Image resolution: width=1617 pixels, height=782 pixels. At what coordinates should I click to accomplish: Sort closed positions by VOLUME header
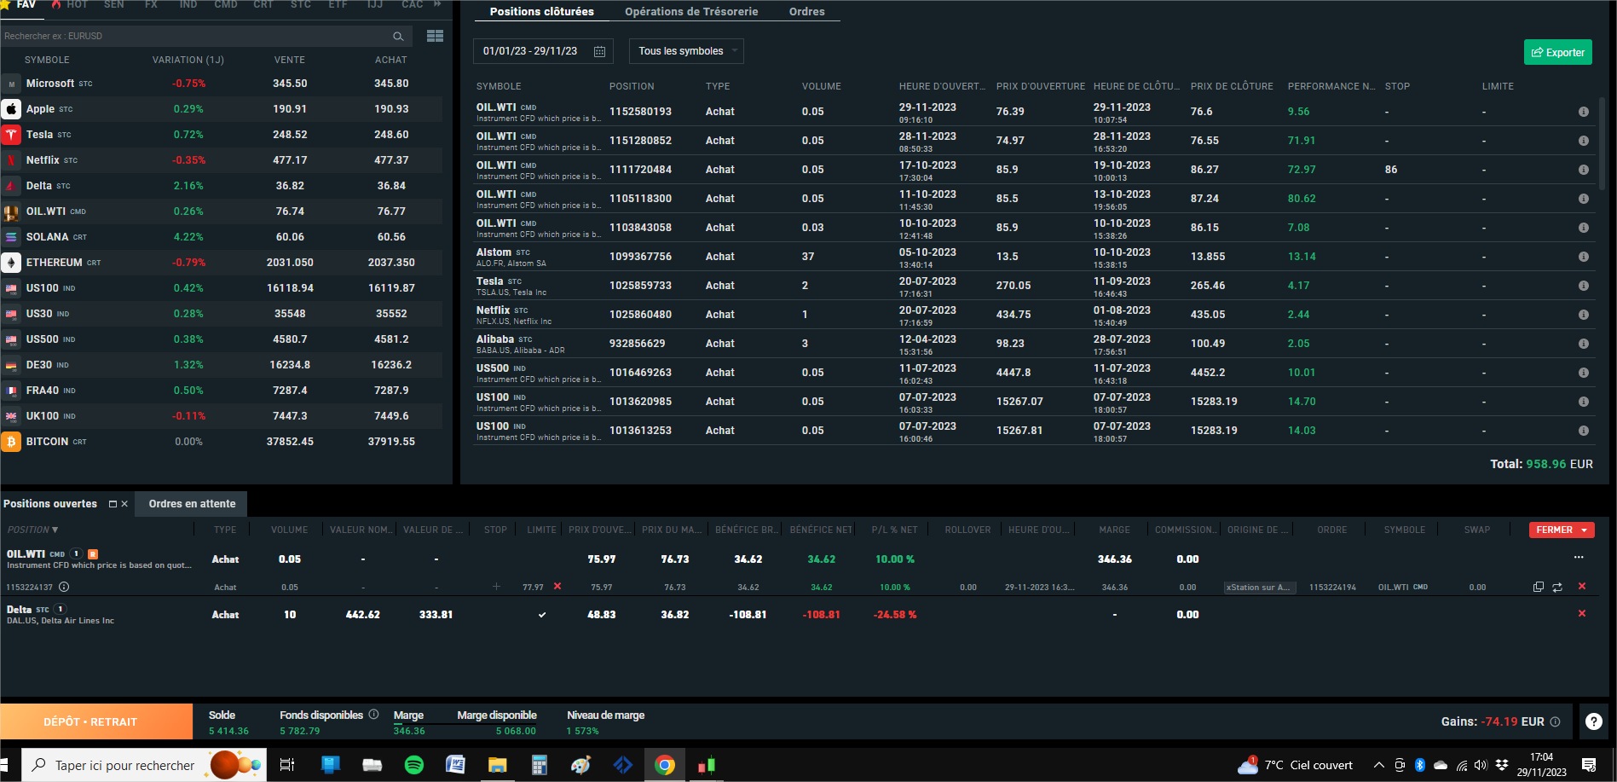click(x=821, y=86)
